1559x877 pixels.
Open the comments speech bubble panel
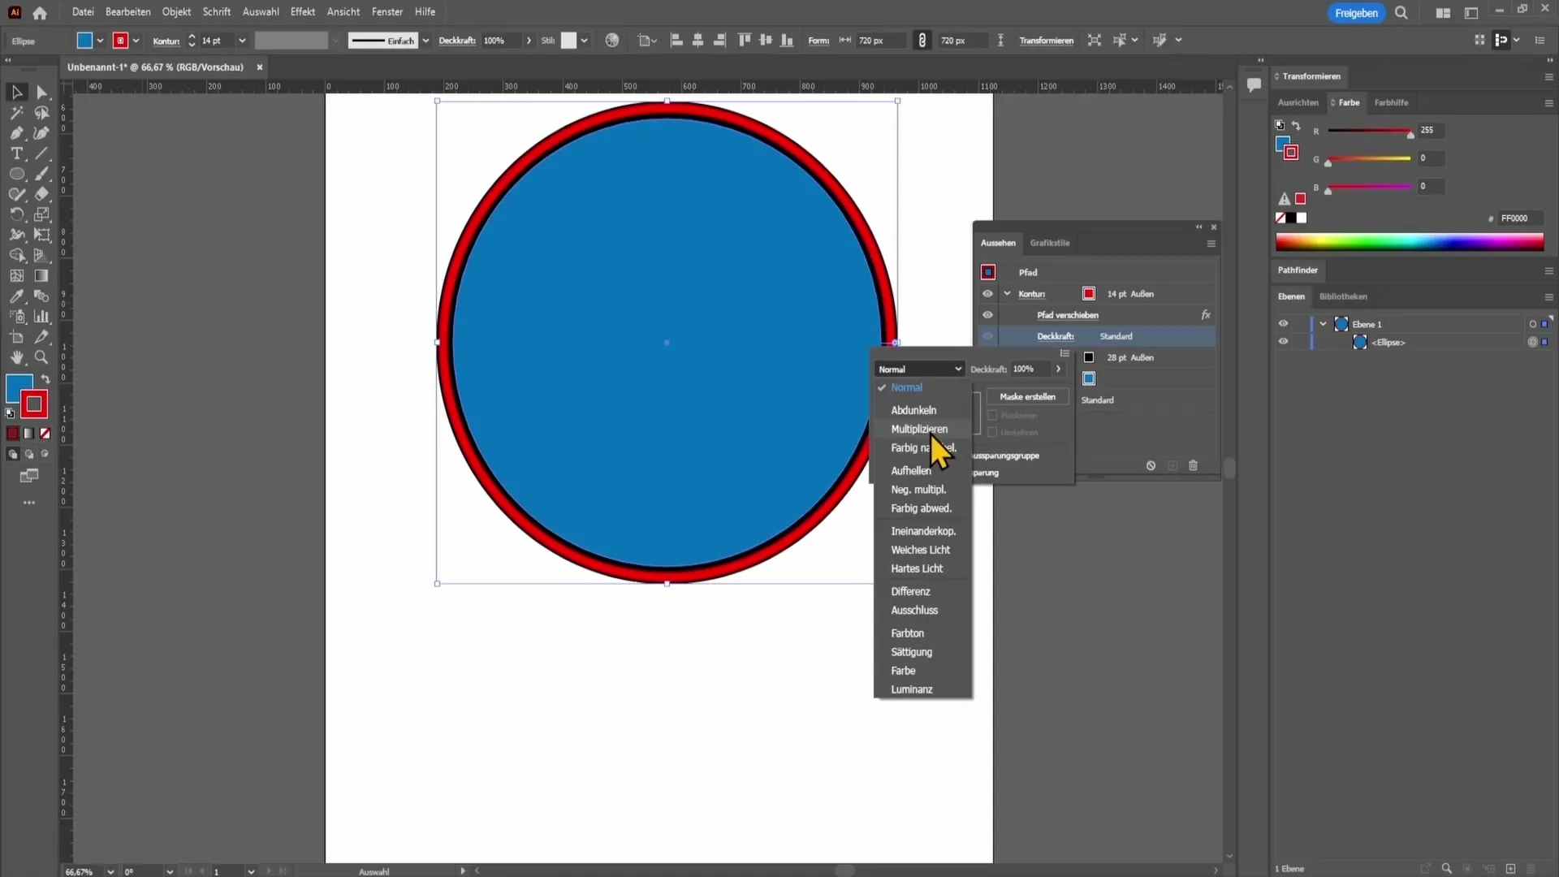(x=1254, y=84)
